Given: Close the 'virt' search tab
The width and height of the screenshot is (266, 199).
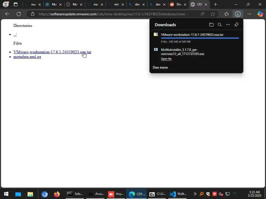Looking at the screenshot, I should pos(123,5).
